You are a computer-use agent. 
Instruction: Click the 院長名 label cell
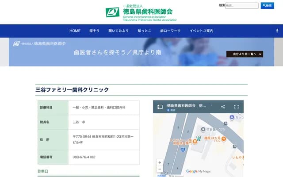pos(53,122)
